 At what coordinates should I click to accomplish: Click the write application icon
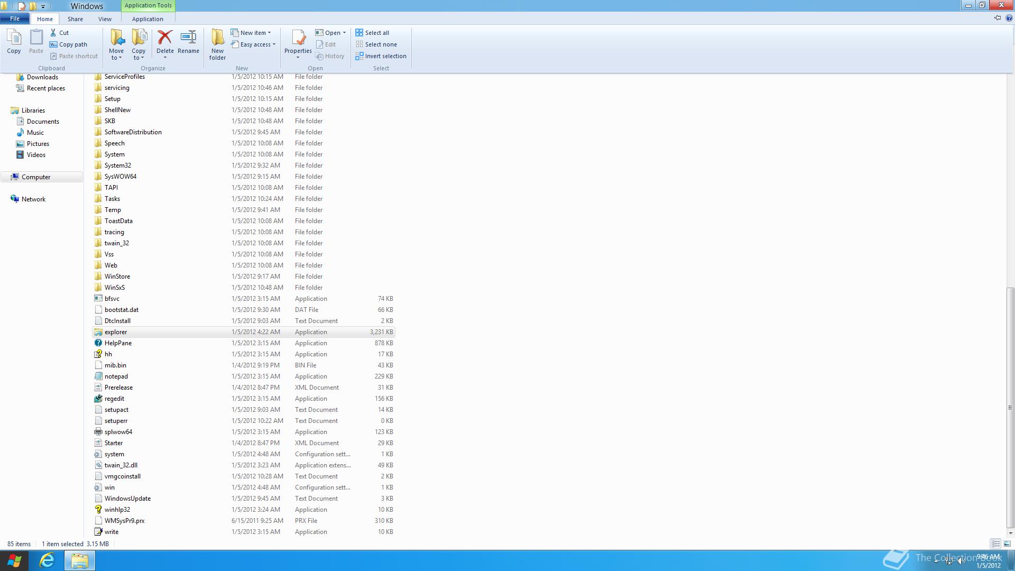coord(98,532)
